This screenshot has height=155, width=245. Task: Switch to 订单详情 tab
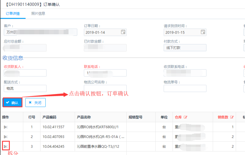click(x=13, y=14)
